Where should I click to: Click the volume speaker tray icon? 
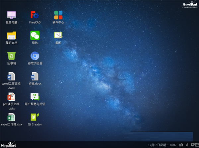pos(187,145)
